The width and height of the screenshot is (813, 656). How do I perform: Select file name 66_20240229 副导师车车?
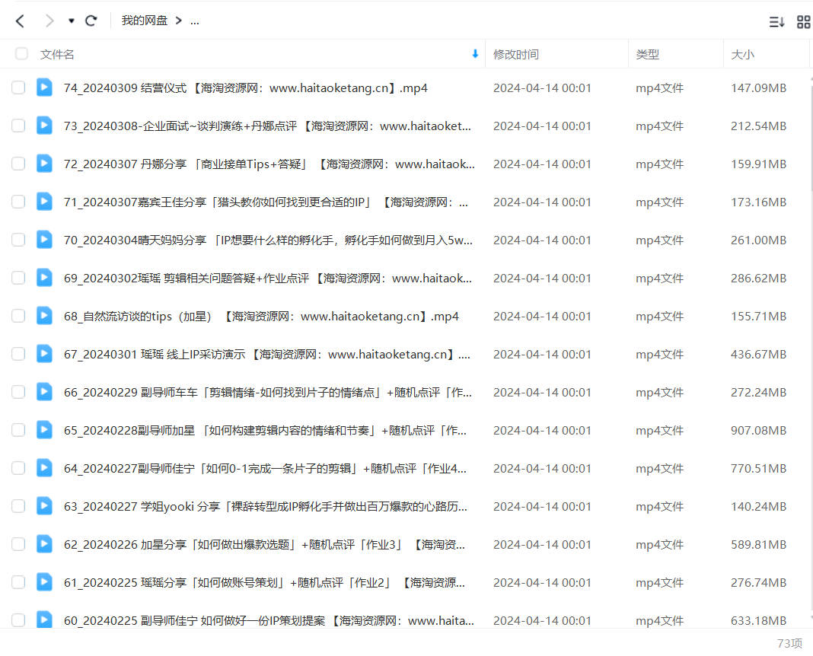[267, 392]
